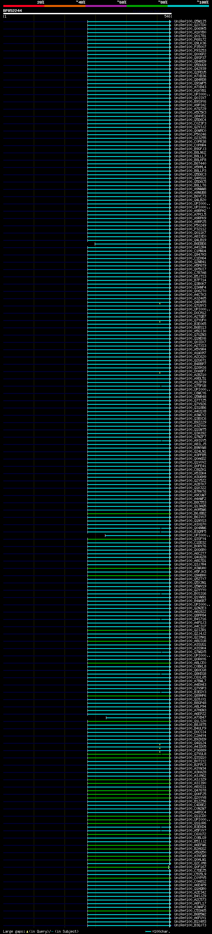Click hit label UniRef100_P50246
The width and height of the screenshot is (212, 934).
point(190,134)
